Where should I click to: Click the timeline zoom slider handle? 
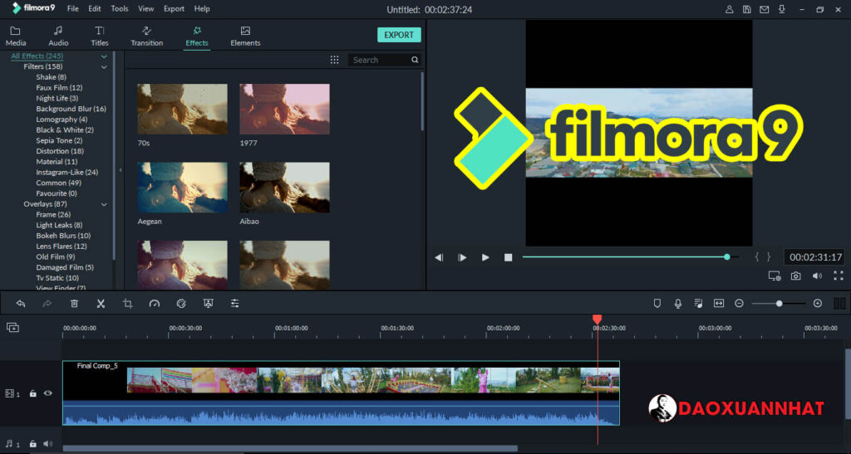[779, 304]
